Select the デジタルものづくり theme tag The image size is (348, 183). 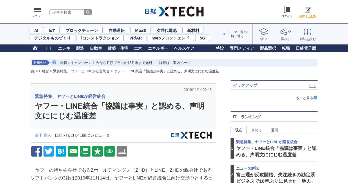point(52,38)
